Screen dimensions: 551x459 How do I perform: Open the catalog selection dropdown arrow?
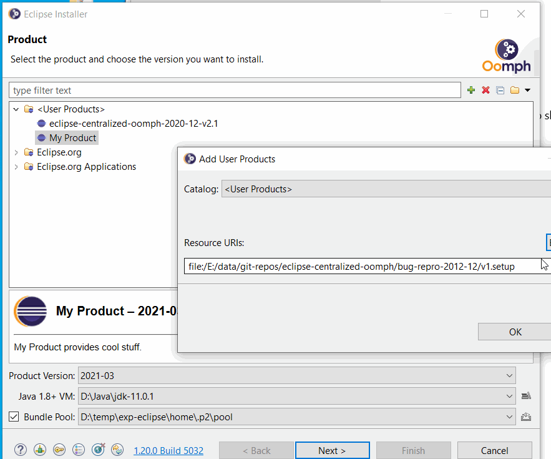pyautogui.click(x=527, y=91)
